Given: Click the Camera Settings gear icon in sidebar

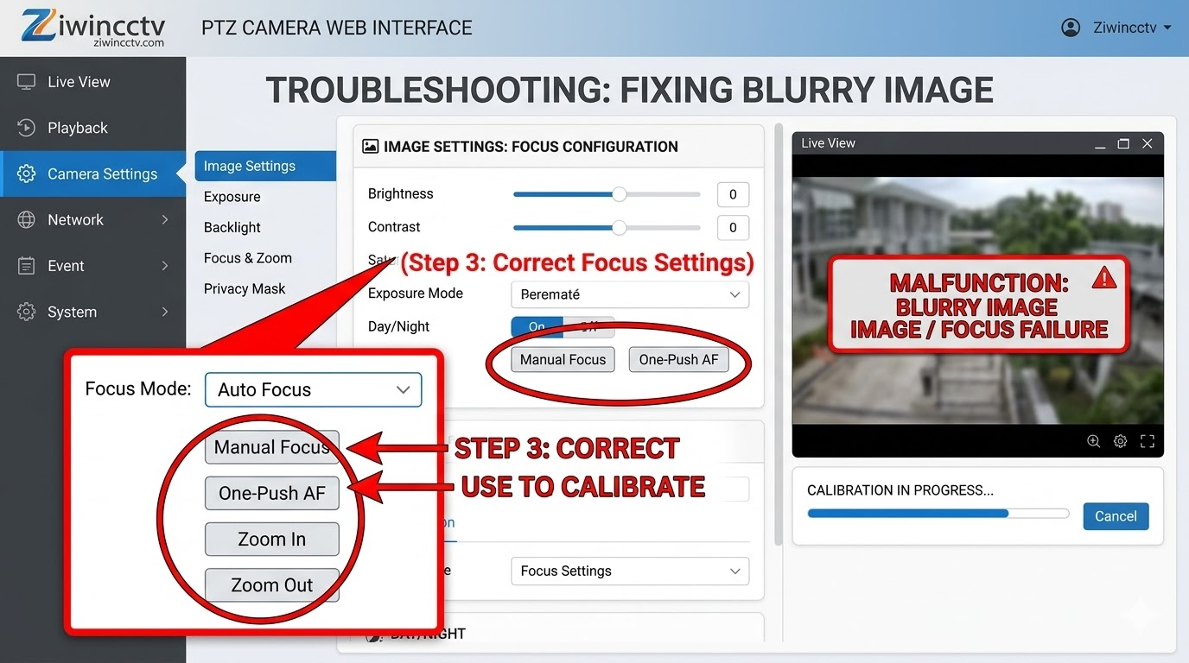Looking at the screenshot, I should pyautogui.click(x=27, y=174).
